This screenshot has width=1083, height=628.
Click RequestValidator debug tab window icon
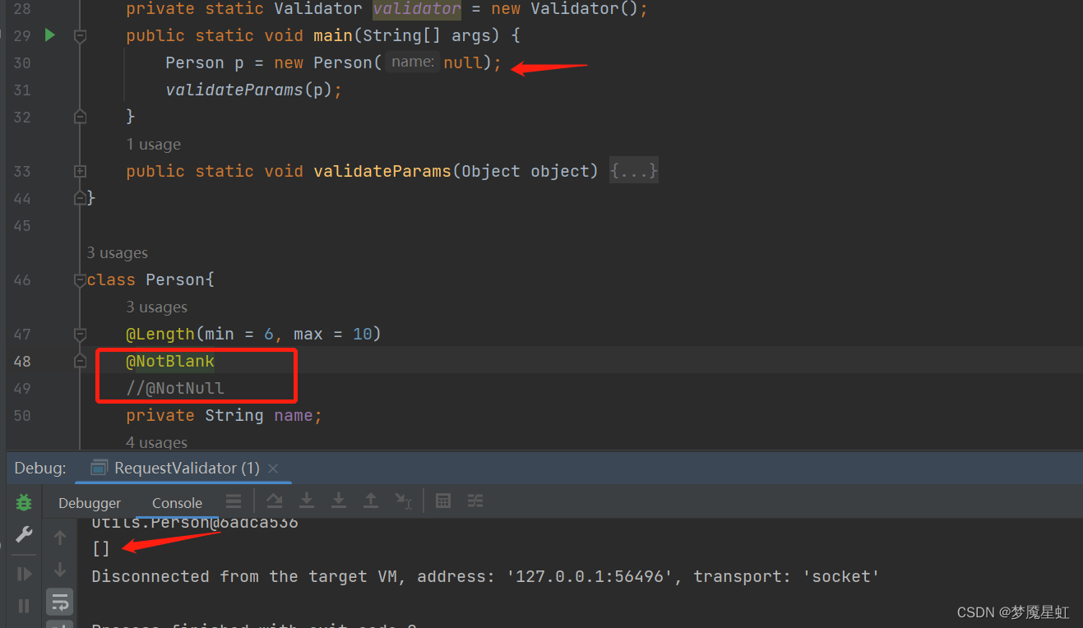[x=99, y=468]
